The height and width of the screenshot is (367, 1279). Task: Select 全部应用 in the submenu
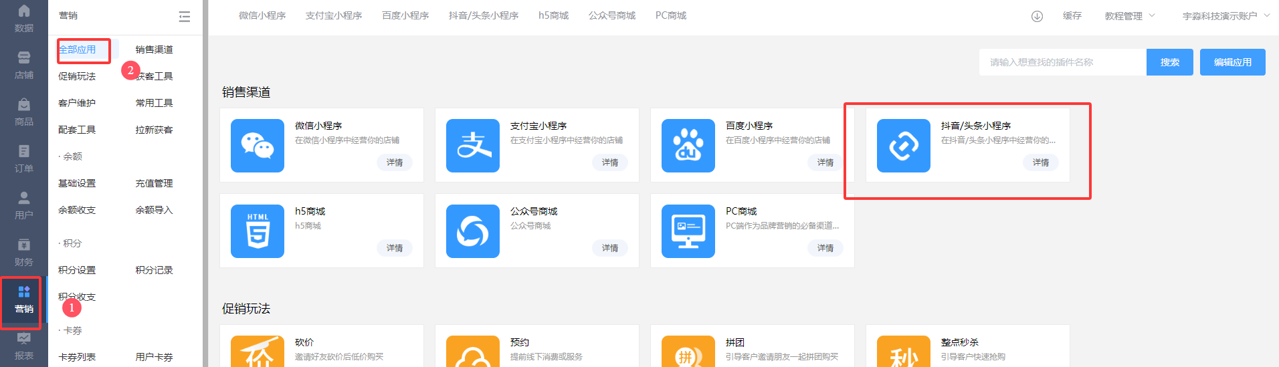pyautogui.click(x=77, y=49)
